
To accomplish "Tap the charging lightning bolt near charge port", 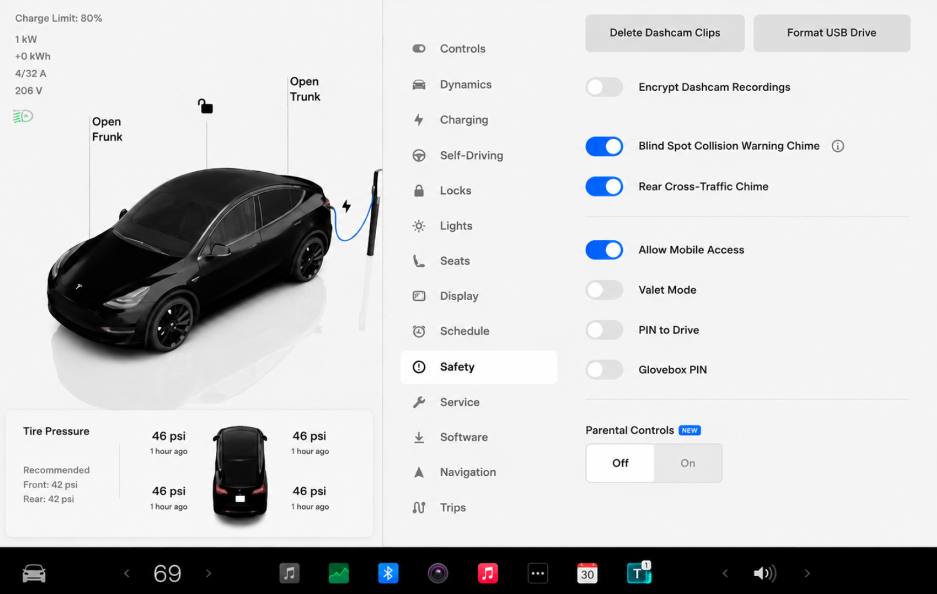I will click(347, 206).
